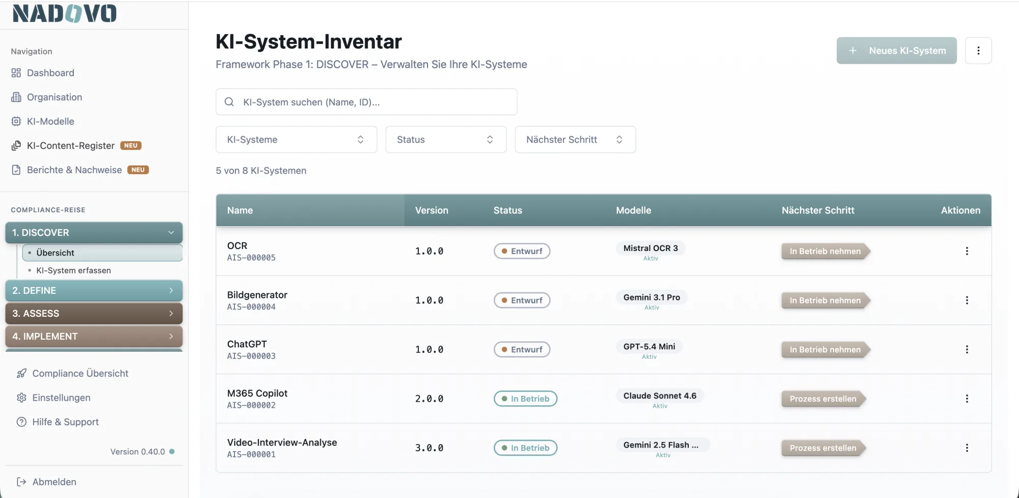Open actions menu for M365 Copilot row
Image resolution: width=1019 pixels, height=498 pixels.
point(967,399)
